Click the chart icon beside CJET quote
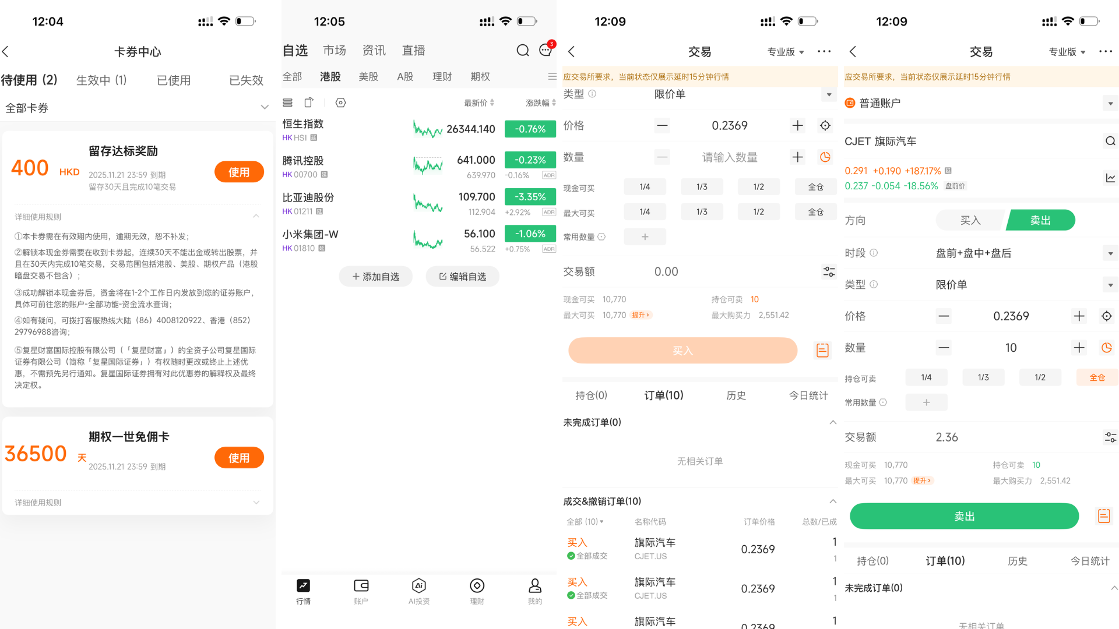The width and height of the screenshot is (1119, 629). pos(1110,178)
